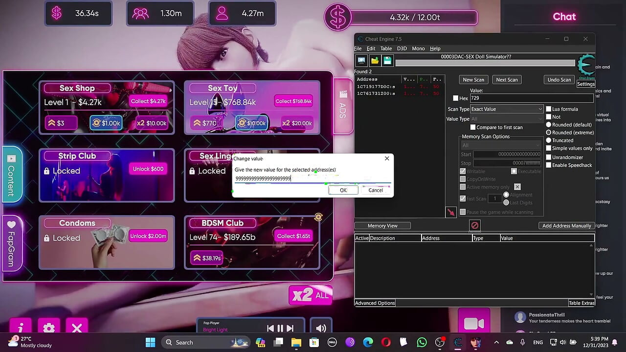Click the Next Scan button
626x352 pixels.
pyautogui.click(x=507, y=80)
